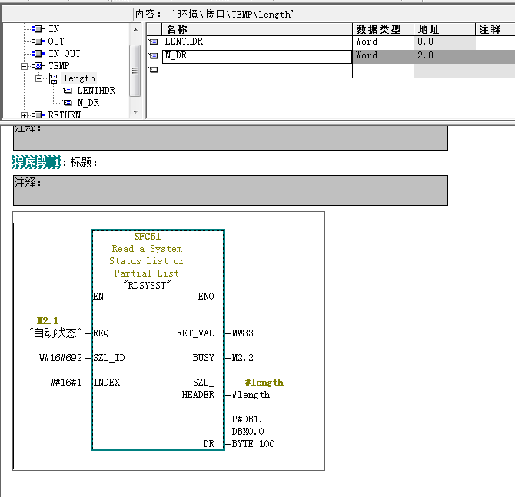
Task: Select the IN_OUT interface node icon
Action: click(x=38, y=54)
